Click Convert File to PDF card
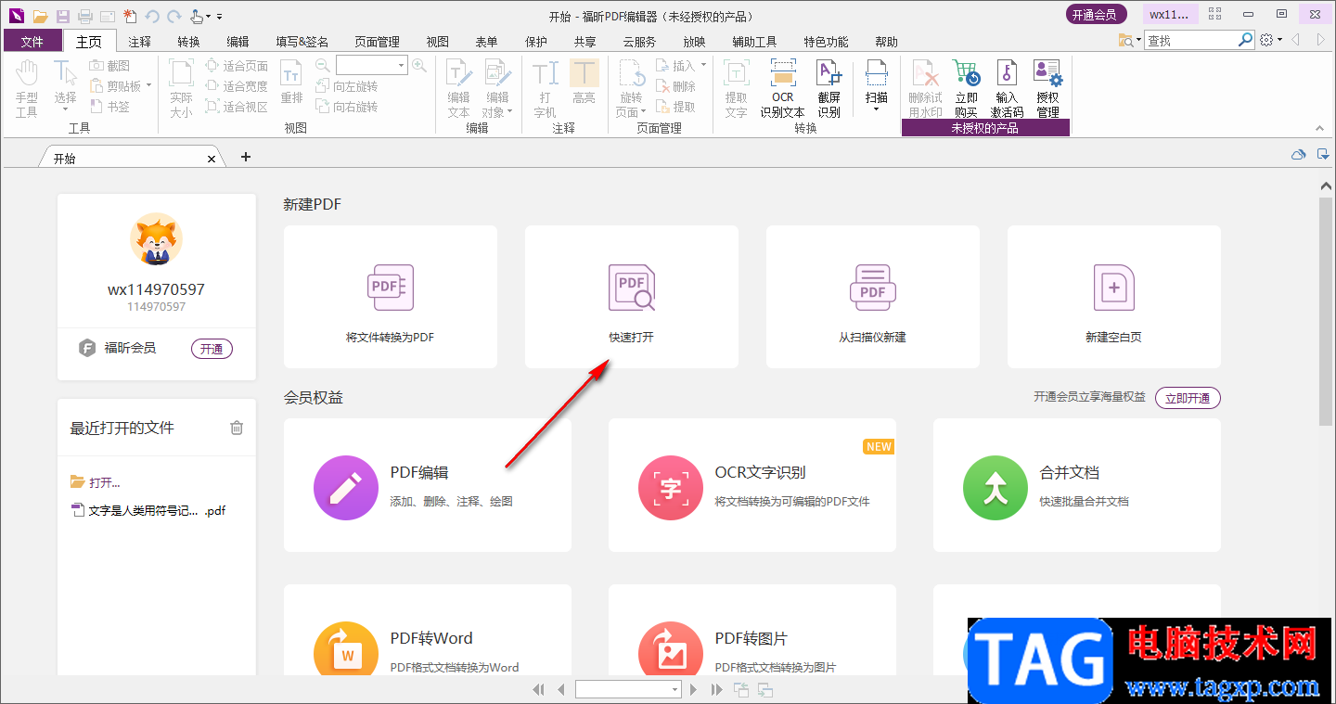The image size is (1336, 704). pyautogui.click(x=391, y=297)
